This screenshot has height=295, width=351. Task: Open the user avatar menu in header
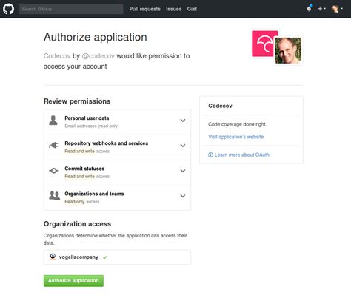337,9
